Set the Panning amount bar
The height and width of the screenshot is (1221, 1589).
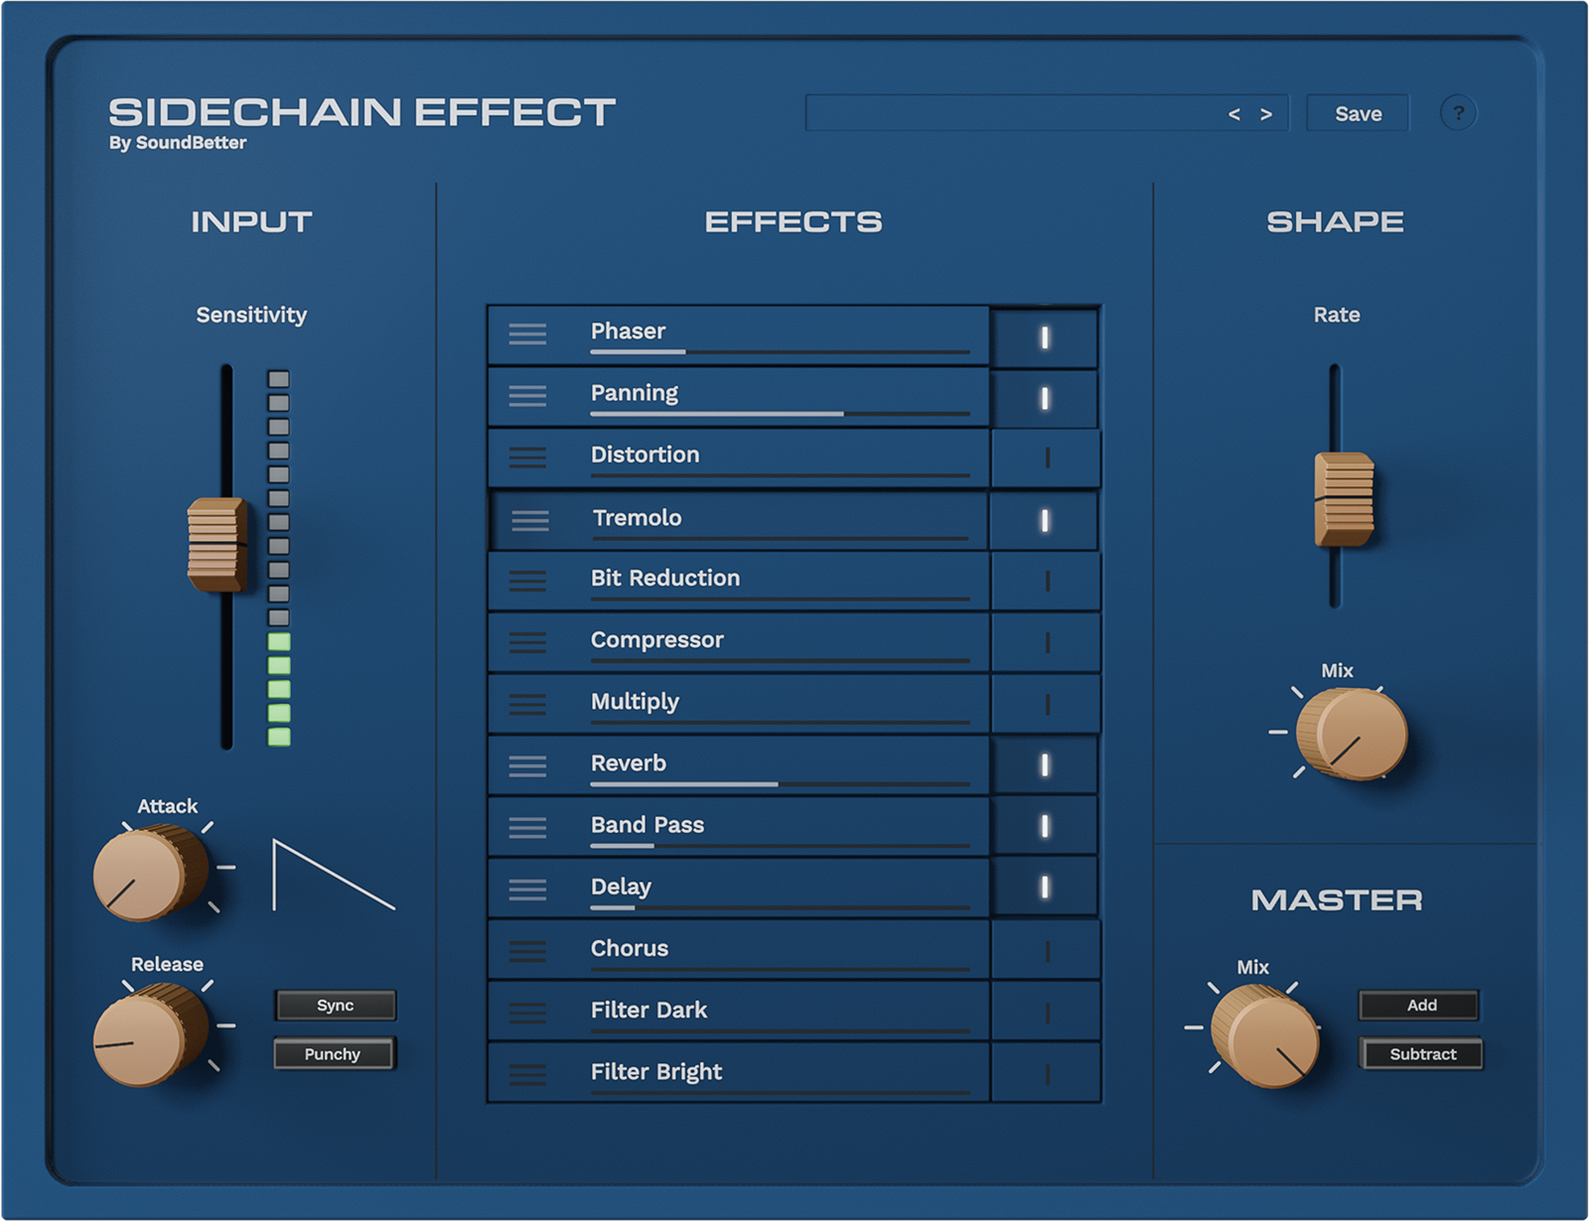click(780, 414)
